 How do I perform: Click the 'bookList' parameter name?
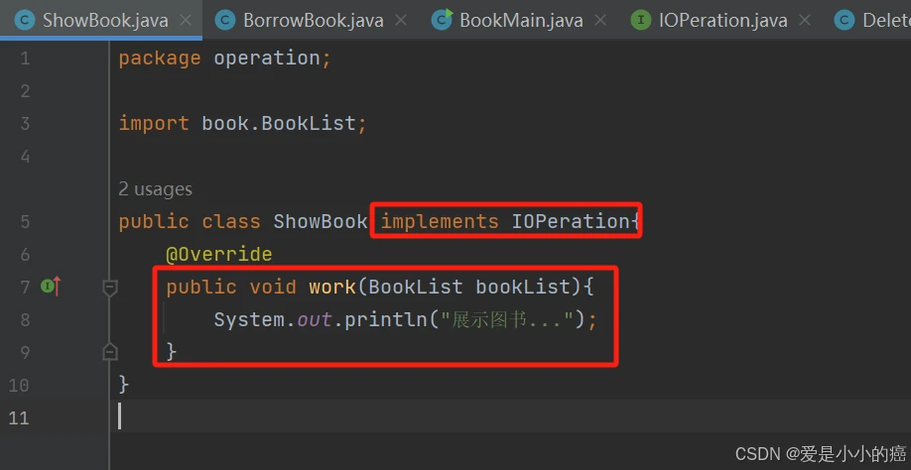523,287
